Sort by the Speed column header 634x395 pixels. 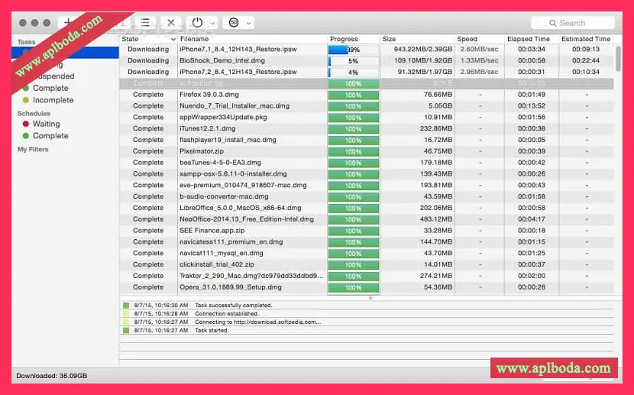coord(479,39)
